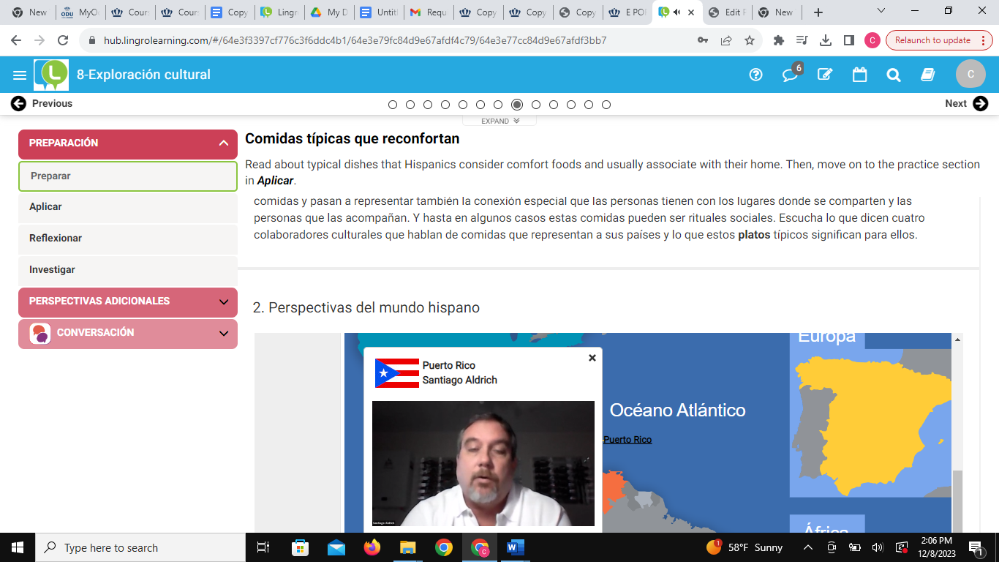
Task: Close the Puerto Rico popup card
Action: pyautogui.click(x=592, y=358)
